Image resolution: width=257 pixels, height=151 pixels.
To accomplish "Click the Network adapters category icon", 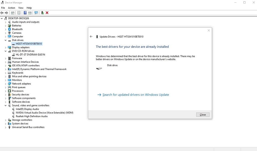I will [x=9, y=84].
